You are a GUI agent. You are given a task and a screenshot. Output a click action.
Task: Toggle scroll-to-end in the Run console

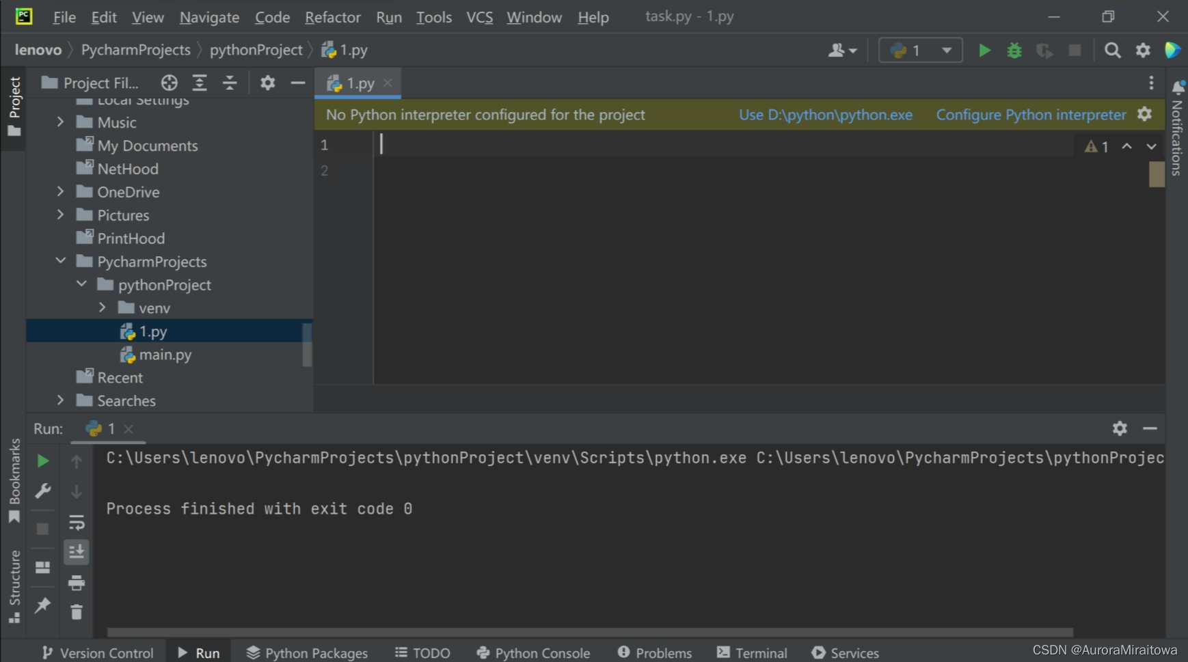point(76,551)
